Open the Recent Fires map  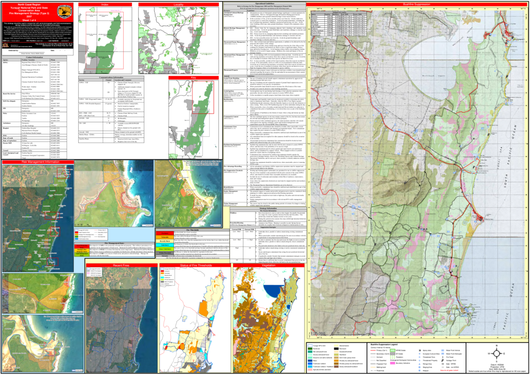point(121,319)
